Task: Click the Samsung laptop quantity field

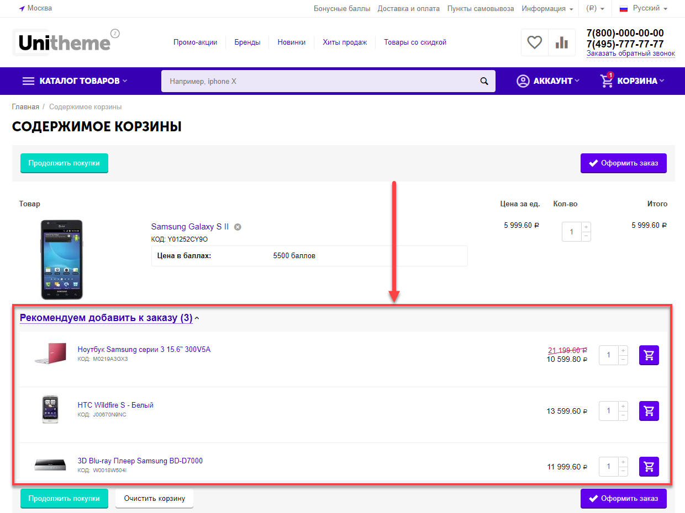Action: (x=609, y=355)
